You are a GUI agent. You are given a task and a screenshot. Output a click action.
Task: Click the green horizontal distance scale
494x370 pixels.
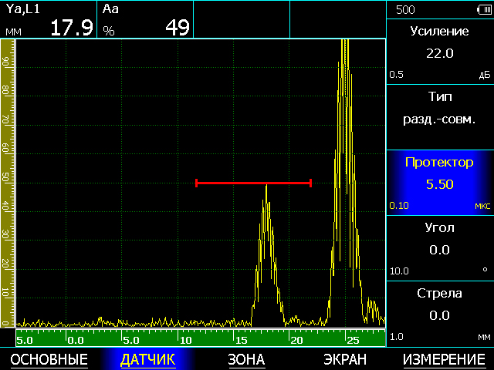200,339
